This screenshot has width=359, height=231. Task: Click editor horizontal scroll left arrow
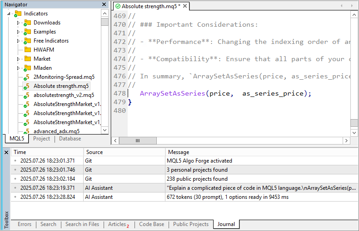(x=115, y=140)
